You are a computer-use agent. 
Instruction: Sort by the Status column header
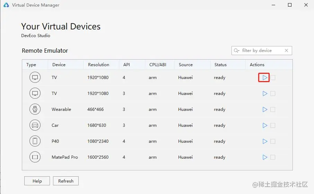pyautogui.click(x=220, y=65)
